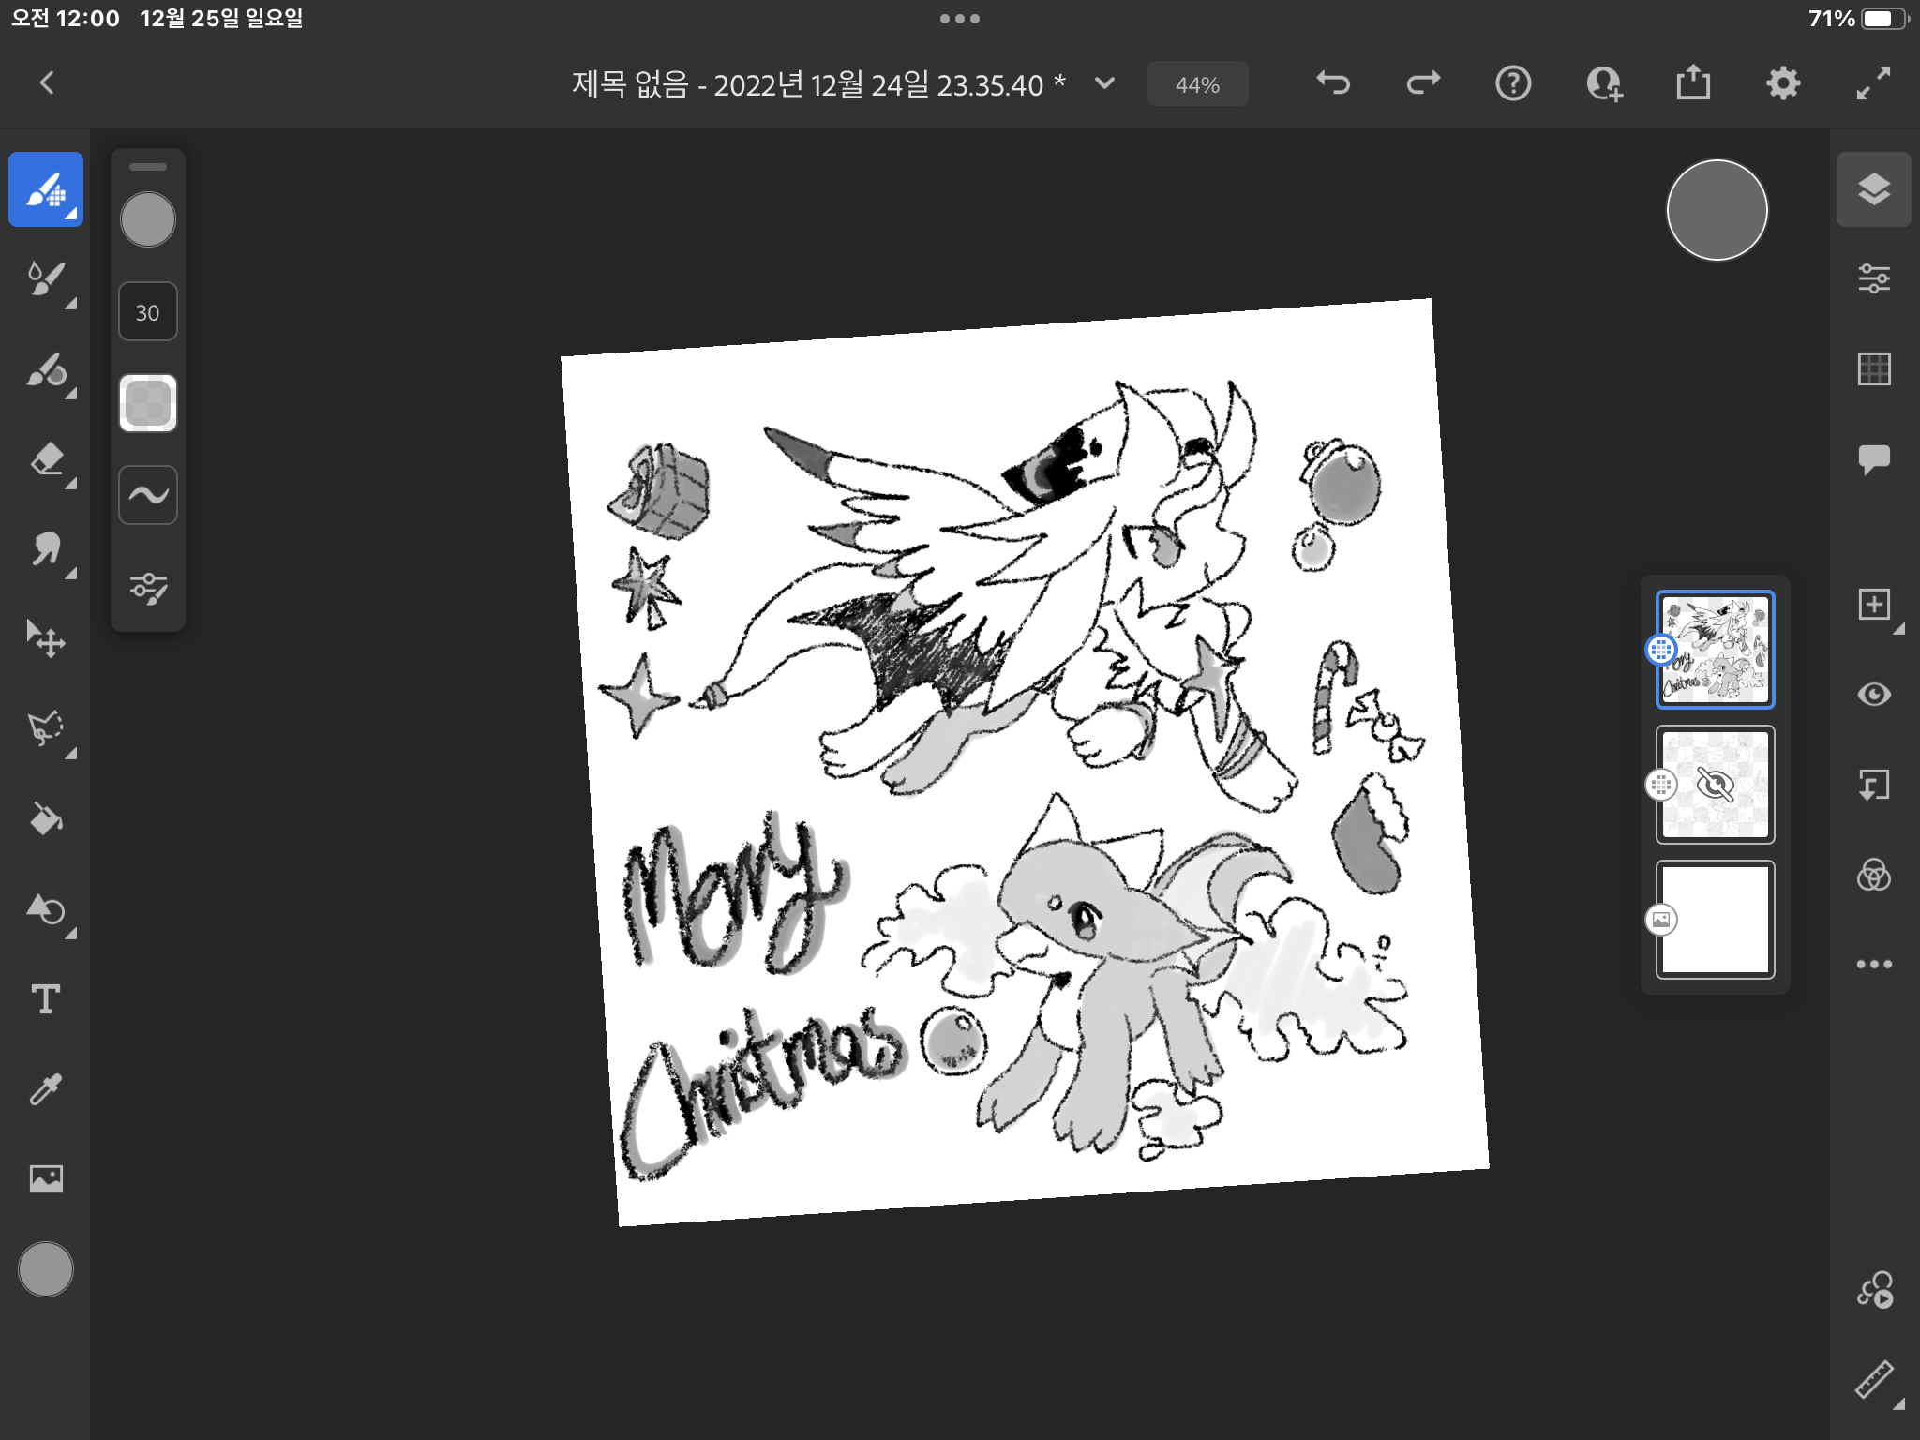Tap the handle of tool options panel
Viewport: 1920px width, 1440px height.
tap(148, 167)
